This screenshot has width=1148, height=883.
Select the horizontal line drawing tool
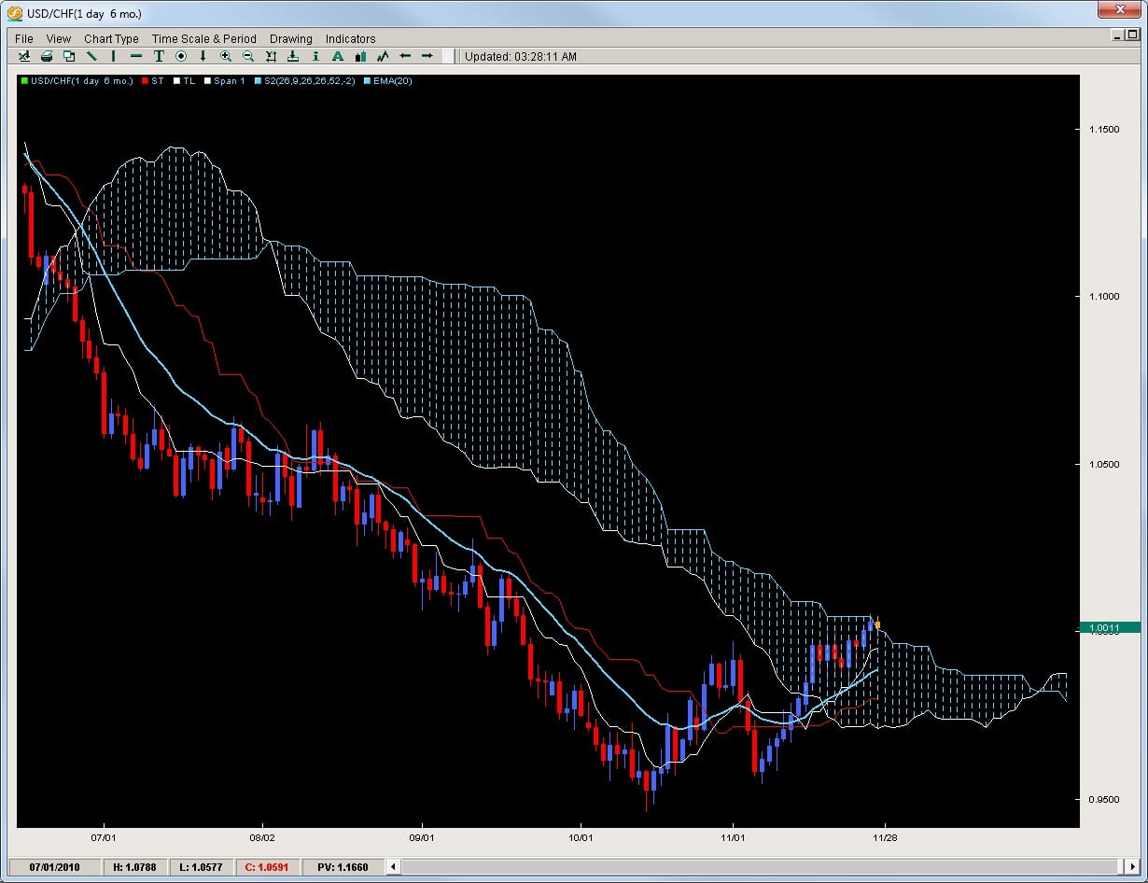coord(136,56)
